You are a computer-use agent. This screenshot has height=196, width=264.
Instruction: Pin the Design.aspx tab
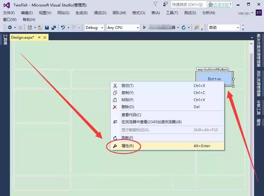pyautogui.click(x=39, y=37)
